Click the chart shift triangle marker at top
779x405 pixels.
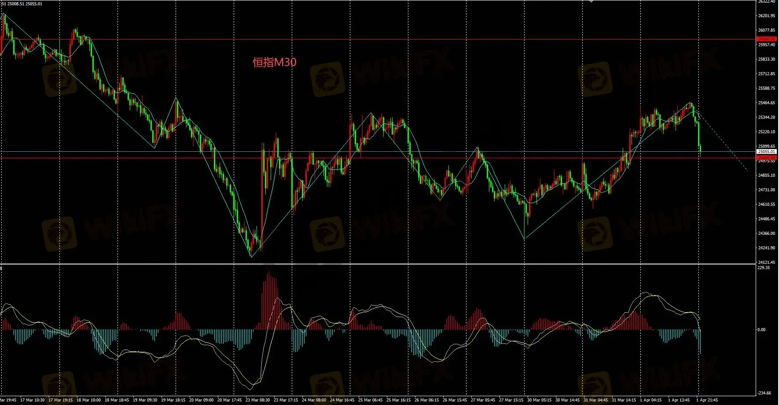pyautogui.click(x=591, y=2)
